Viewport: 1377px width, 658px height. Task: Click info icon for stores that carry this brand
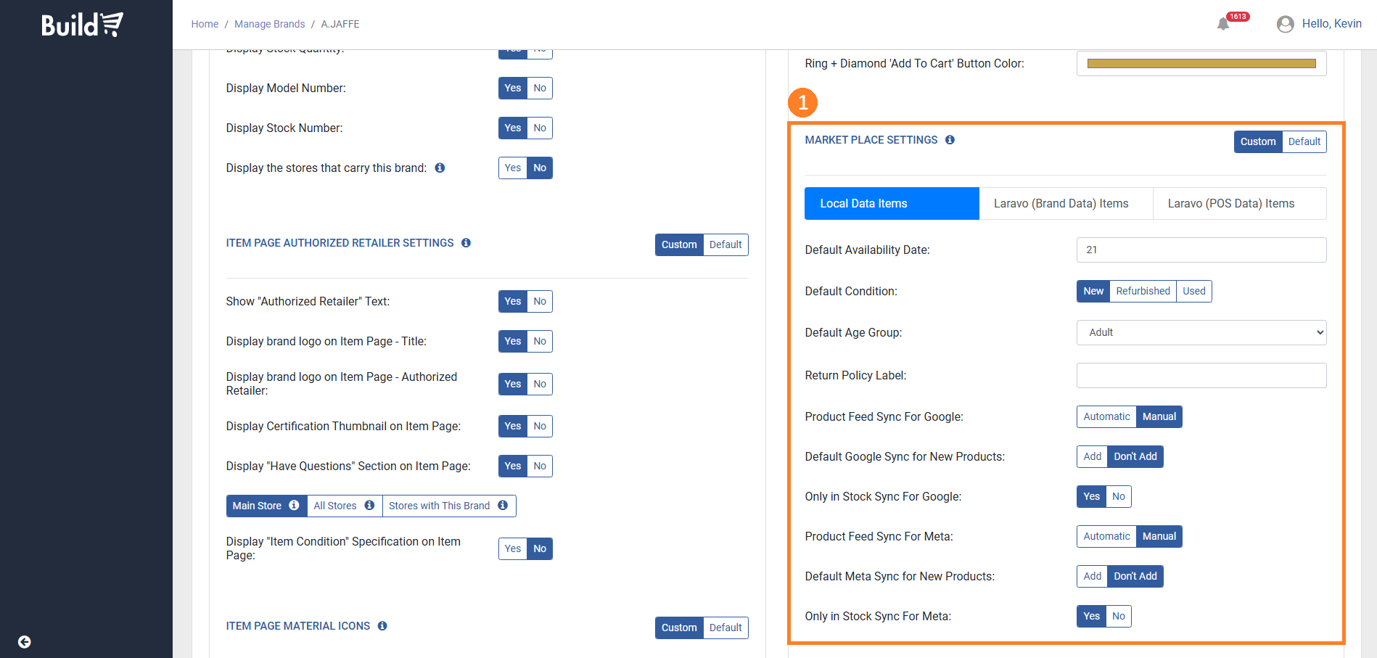pos(440,168)
